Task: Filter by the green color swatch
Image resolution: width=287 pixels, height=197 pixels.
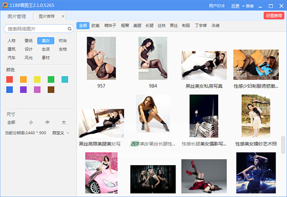Action: point(51,80)
